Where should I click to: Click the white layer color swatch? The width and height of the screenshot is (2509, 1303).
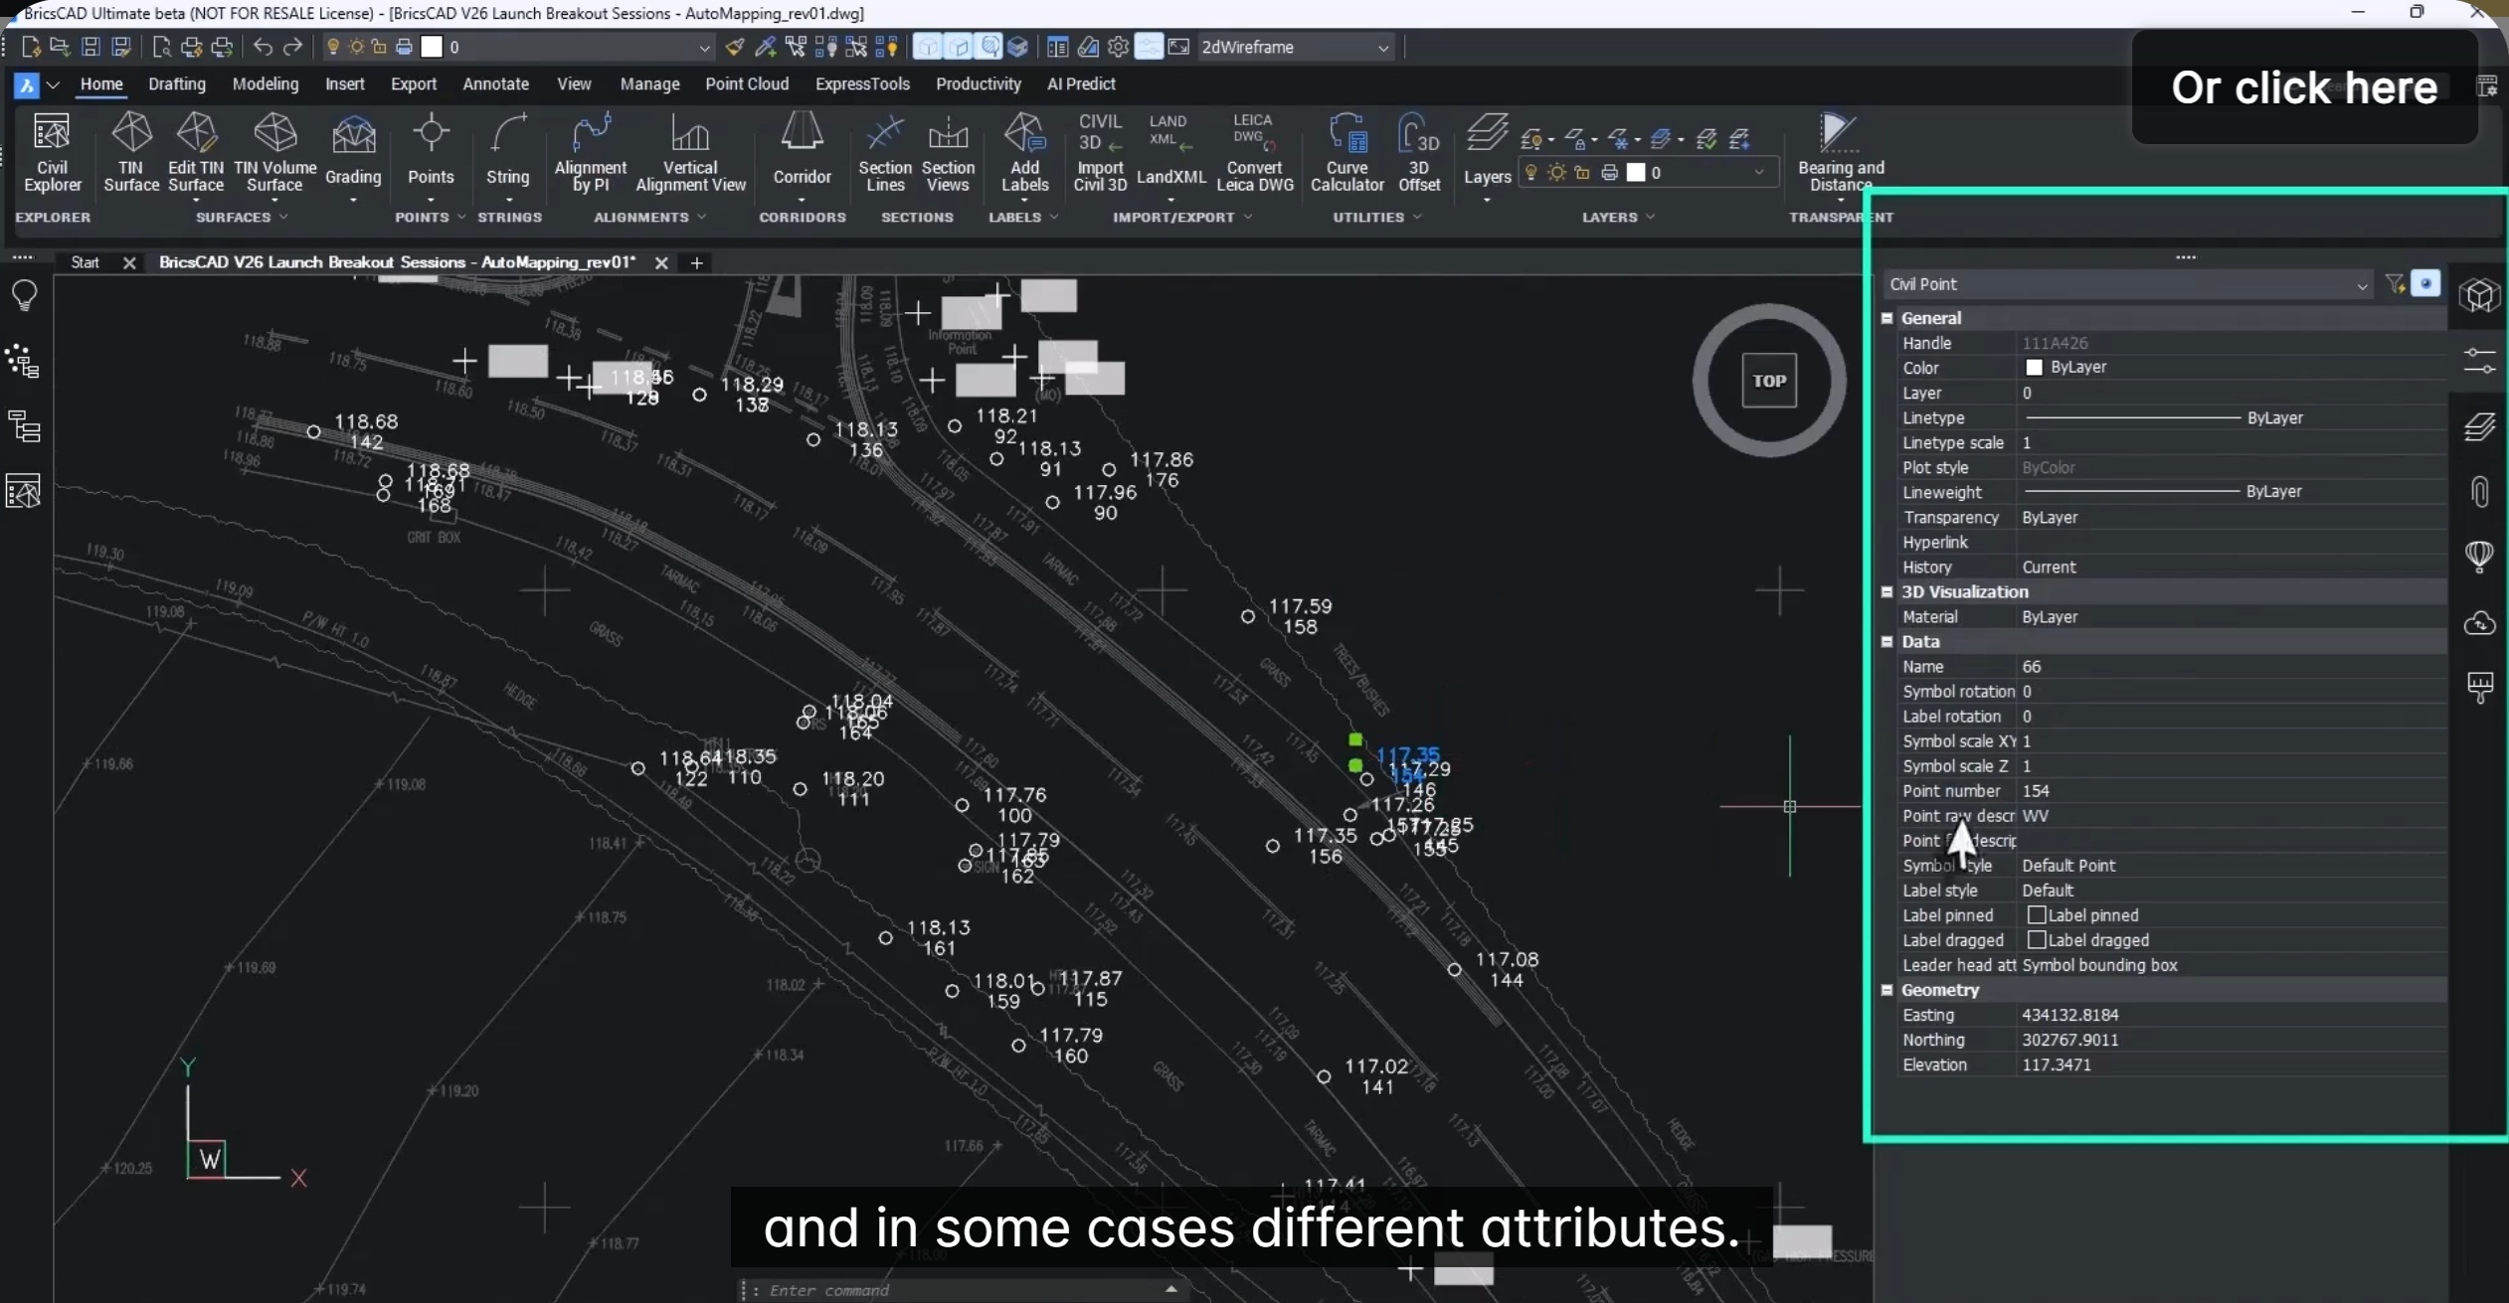tap(1637, 172)
